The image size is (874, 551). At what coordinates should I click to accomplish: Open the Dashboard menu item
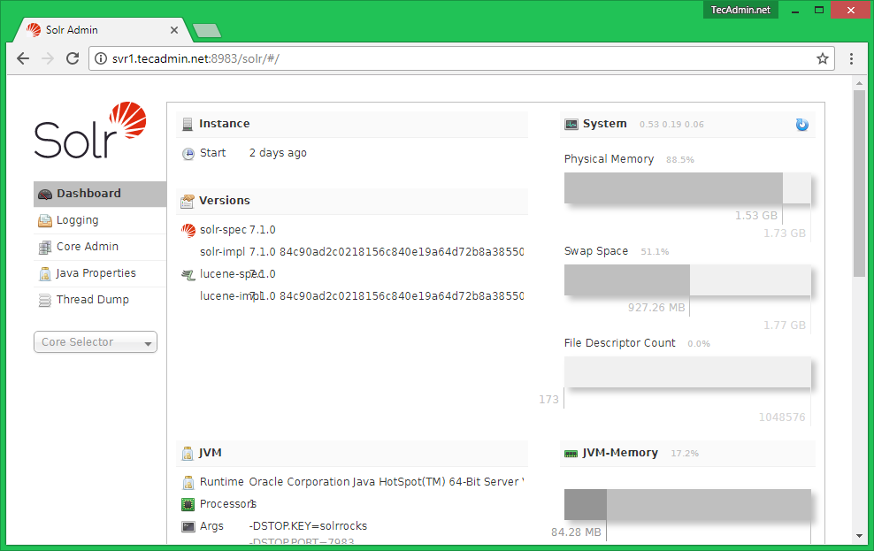tap(100, 194)
